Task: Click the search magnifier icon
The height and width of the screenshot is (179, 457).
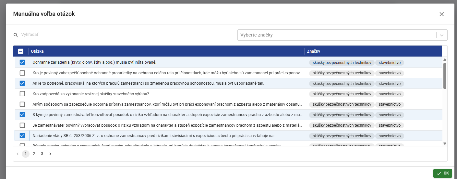Action: point(16,35)
